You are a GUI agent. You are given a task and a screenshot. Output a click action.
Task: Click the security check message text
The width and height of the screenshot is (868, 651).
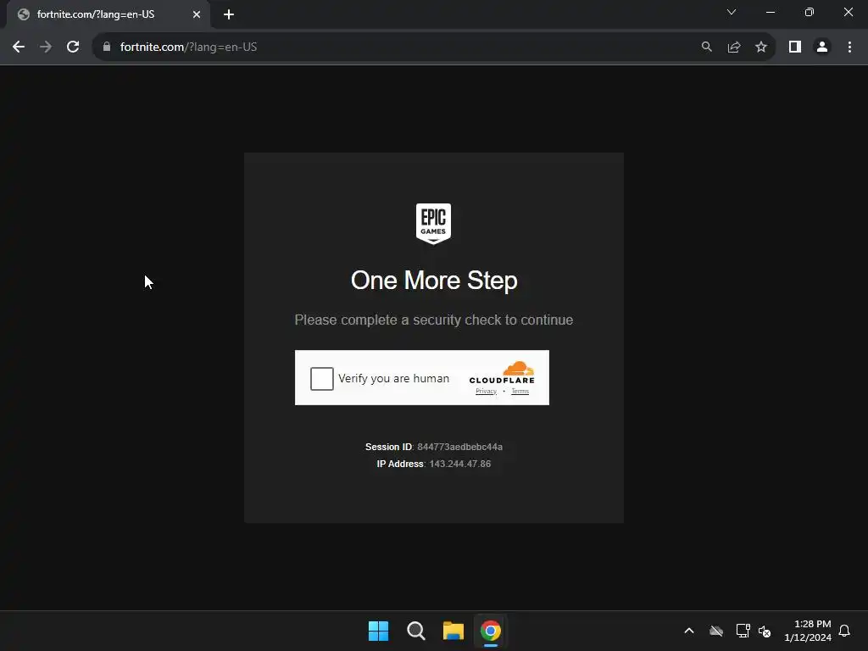click(434, 320)
